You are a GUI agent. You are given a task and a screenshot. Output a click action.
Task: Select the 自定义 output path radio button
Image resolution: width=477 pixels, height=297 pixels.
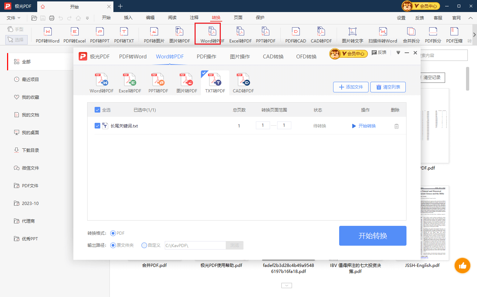click(x=144, y=245)
